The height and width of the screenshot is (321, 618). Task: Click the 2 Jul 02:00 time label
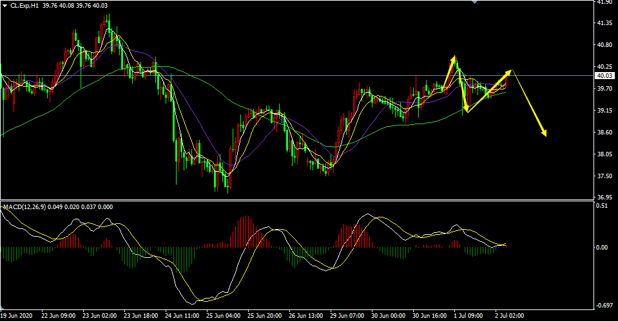510,316
